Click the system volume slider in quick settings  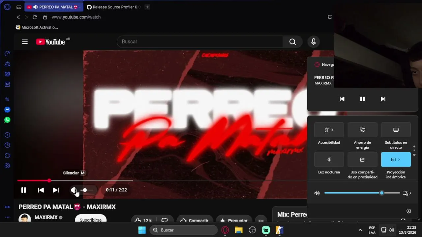click(362, 193)
